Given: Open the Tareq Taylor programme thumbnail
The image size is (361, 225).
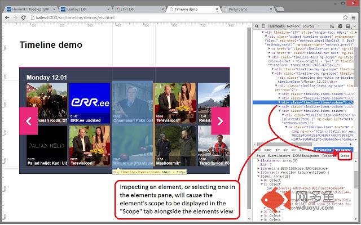Looking at the screenshot, I should (214, 146).
